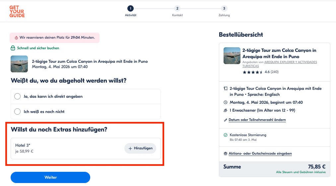This screenshot has width=336, height=186.
Task: Select the 'Ich weiß es noch nicht' option
Action: click(x=18, y=112)
